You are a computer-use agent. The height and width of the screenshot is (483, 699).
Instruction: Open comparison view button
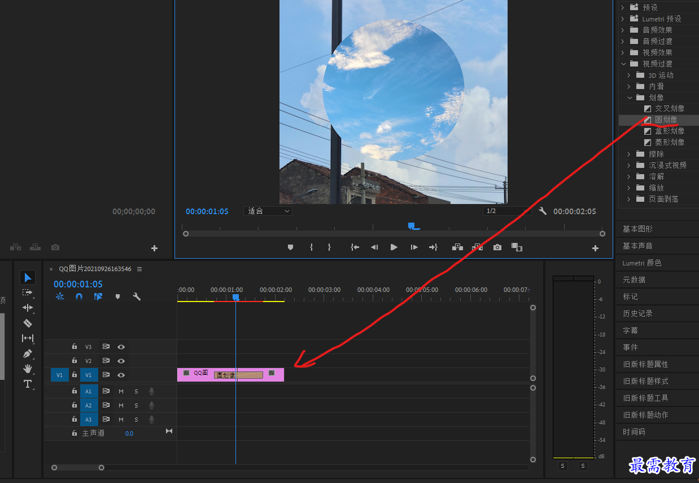(x=516, y=247)
